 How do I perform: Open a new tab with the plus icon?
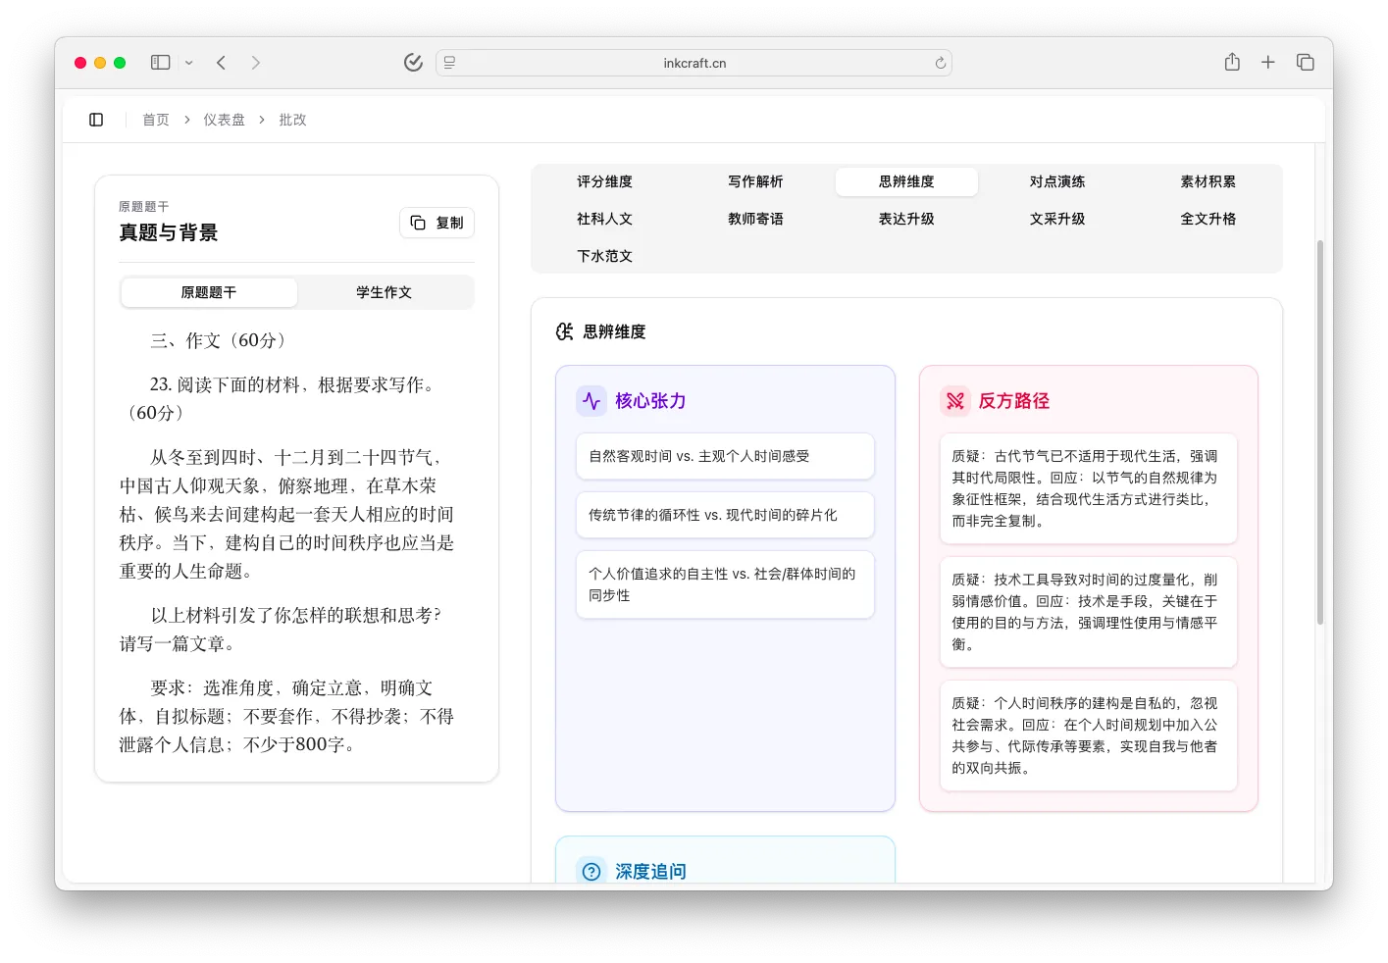[x=1267, y=61]
